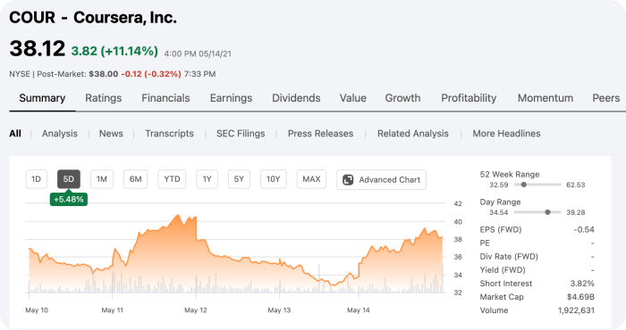Select the 1D chart range
The width and height of the screenshot is (626, 330).
[x=37, y=179]
